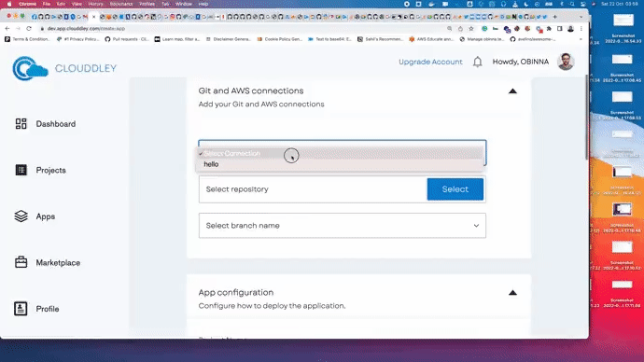Click browser back arrow
Viewport: 644px width, 362px height.
tap(7, 28)
